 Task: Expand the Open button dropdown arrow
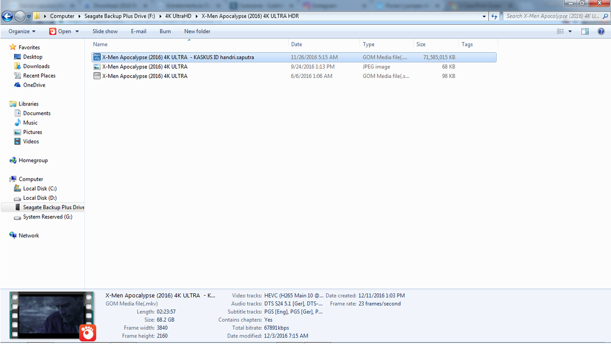77,32
